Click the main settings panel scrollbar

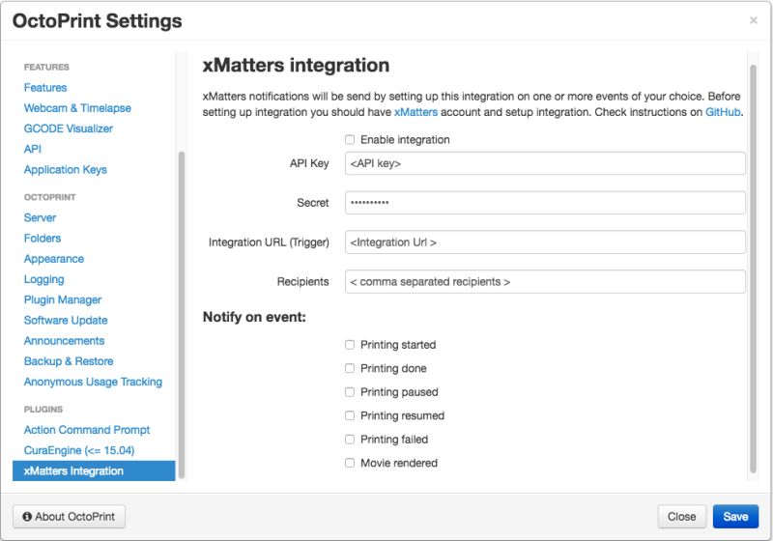tap(753, 269)
